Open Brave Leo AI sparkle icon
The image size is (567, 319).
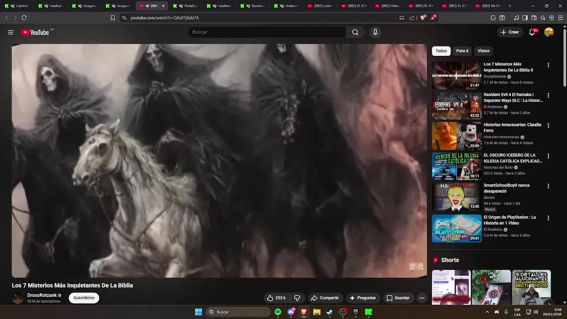[543, 18]
